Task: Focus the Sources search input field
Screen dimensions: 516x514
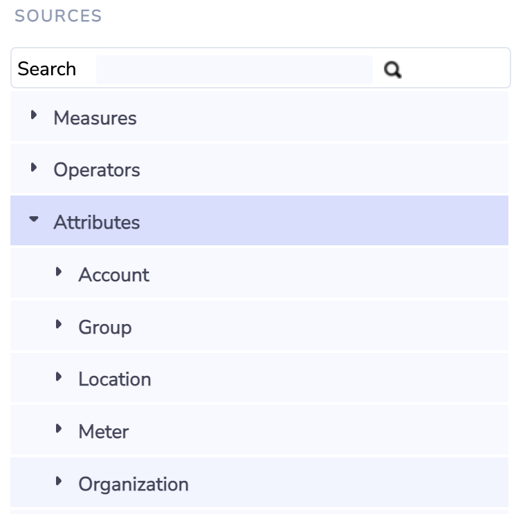Action: (x=234, y=69)
